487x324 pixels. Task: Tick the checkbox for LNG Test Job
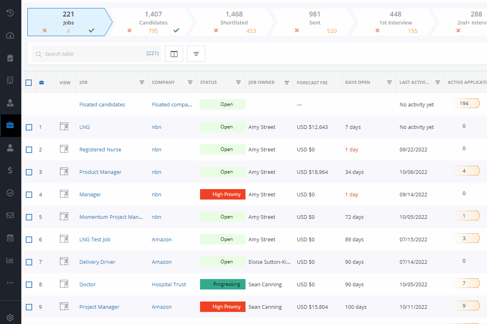point(29,240)
